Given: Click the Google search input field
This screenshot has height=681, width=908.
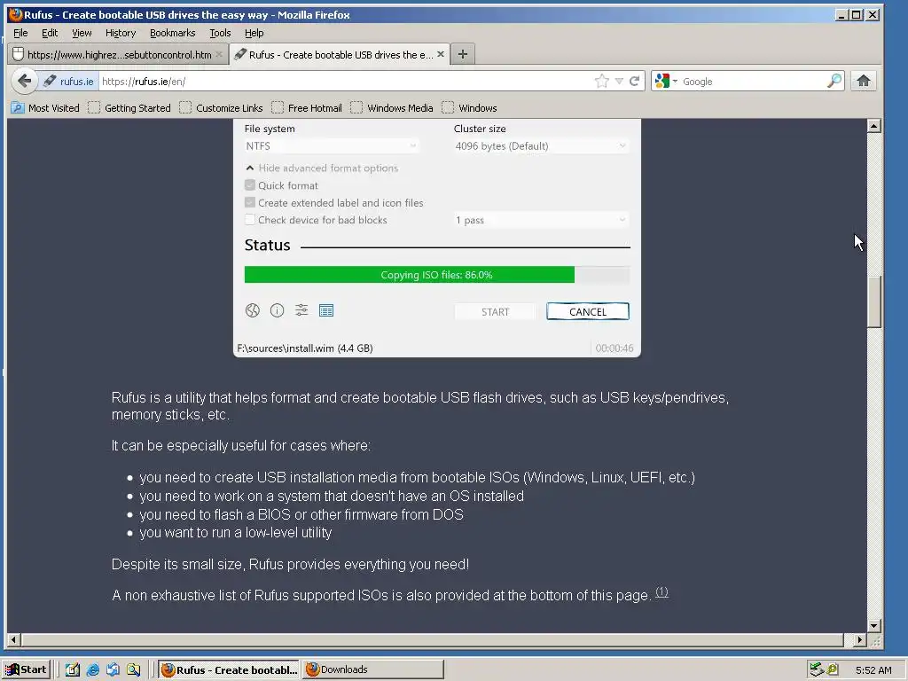Looking at the screenshot, I should point(753,81).
